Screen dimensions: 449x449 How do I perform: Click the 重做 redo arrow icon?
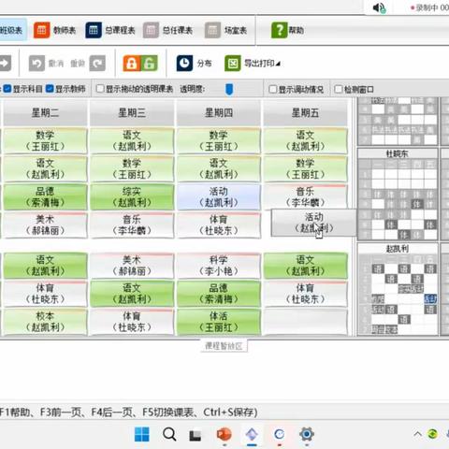[97, 64]
